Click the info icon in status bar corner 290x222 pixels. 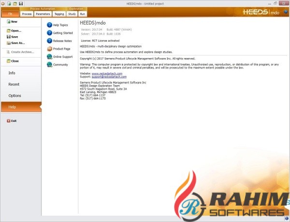(287, 219)
